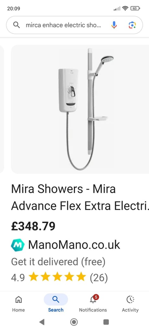Image resolution: width=149 pixels, height=331 pixels.
Task: Click the search query text field
Action: click(63, 25)
